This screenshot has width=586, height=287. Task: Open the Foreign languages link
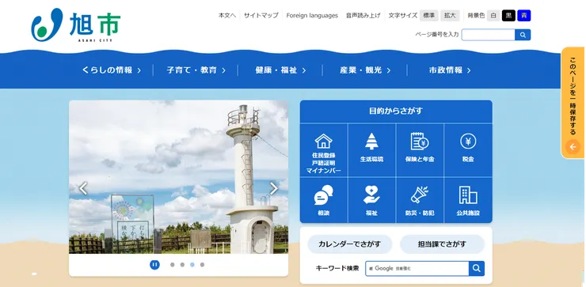(312, 16)
